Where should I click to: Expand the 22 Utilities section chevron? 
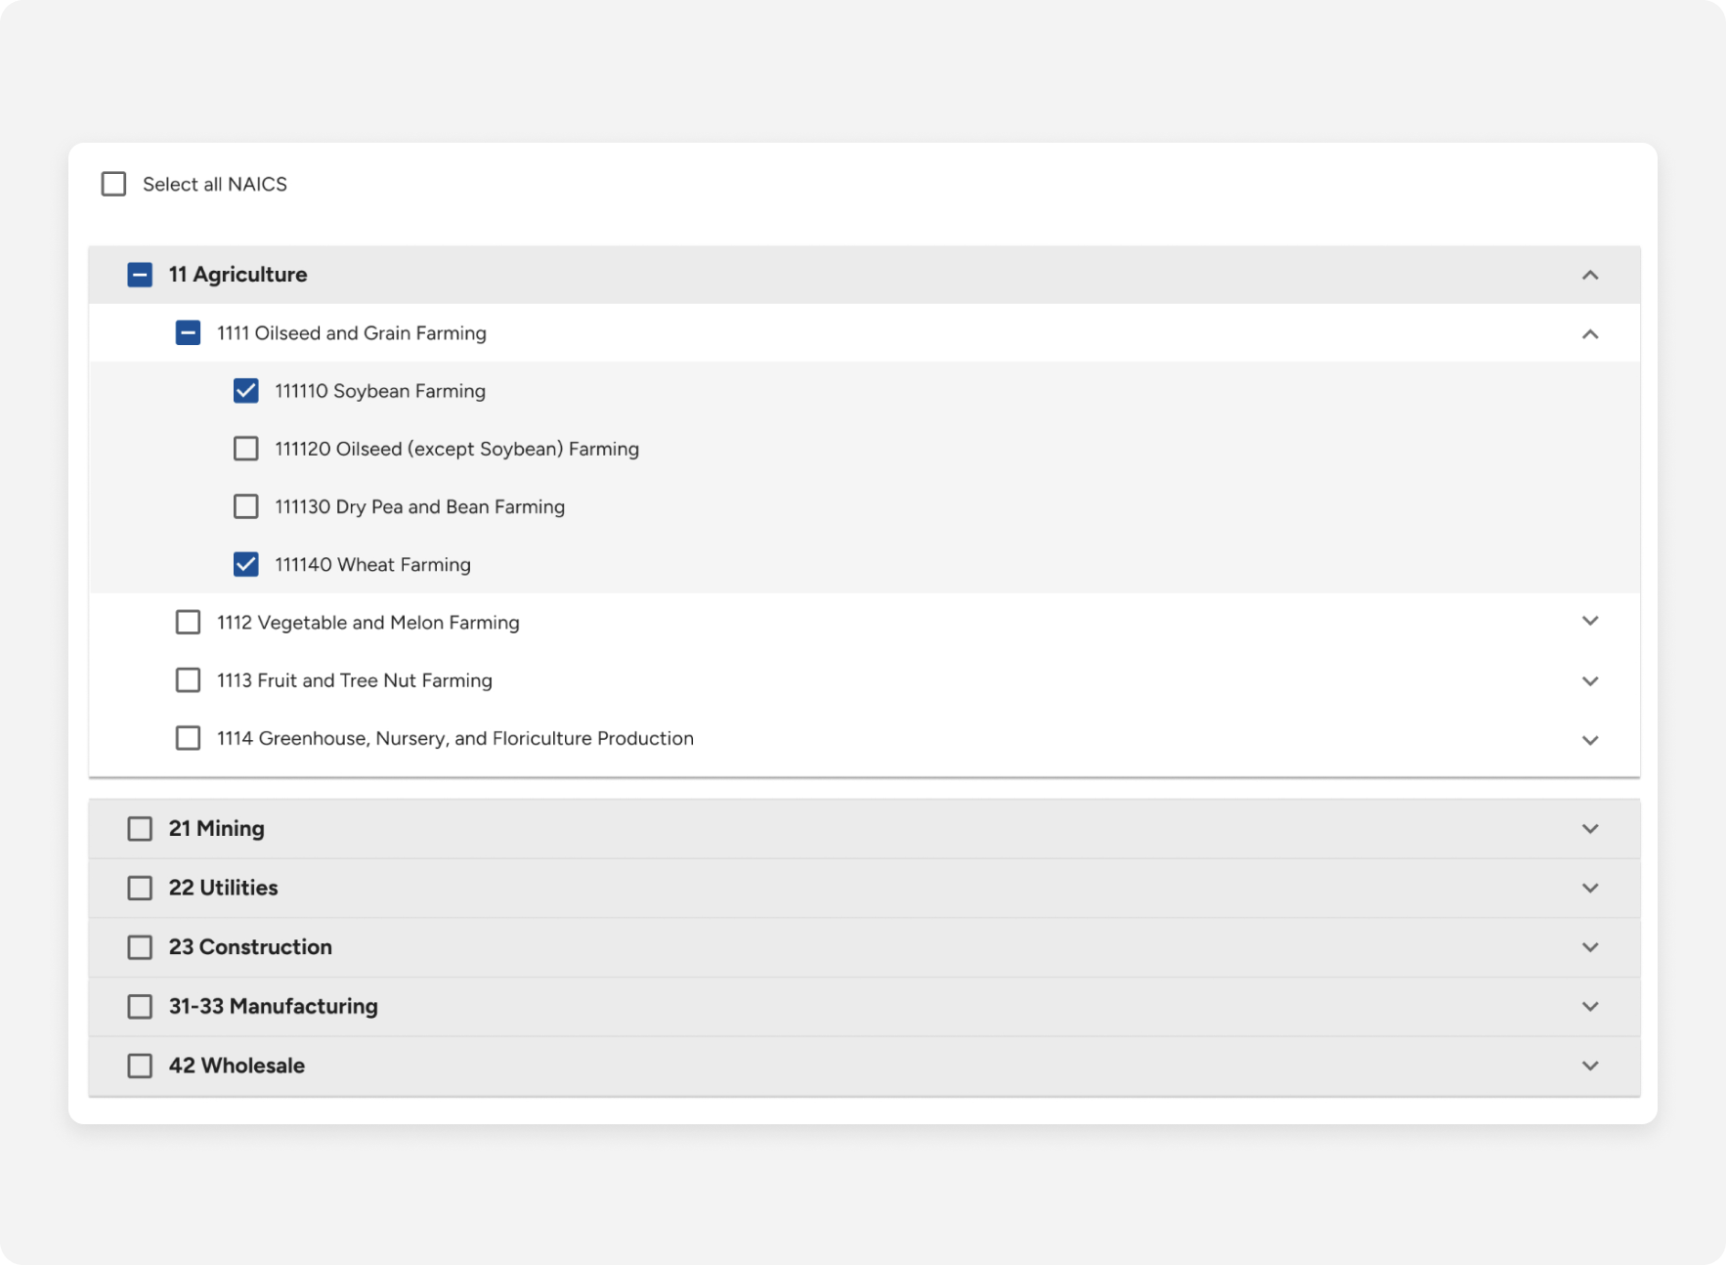[x=1590, y=888]
